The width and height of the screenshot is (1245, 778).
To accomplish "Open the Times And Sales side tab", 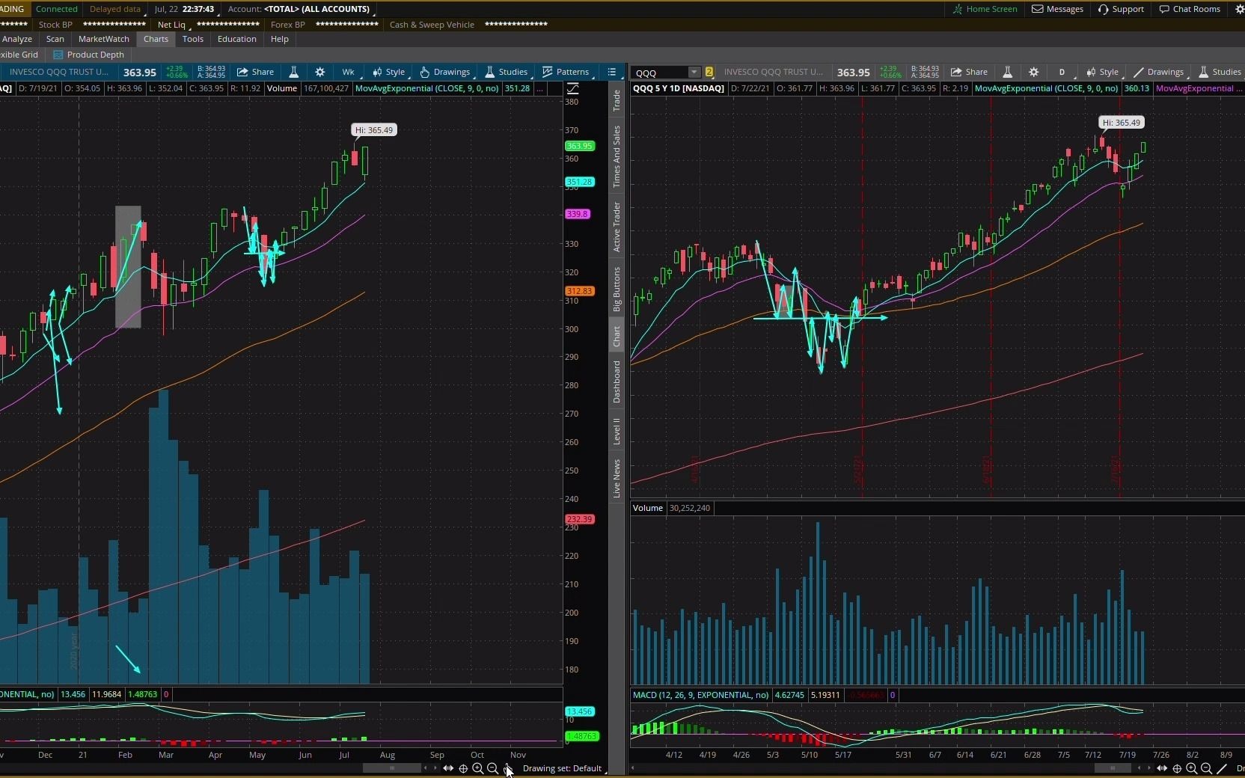I will tap(617, 156).
